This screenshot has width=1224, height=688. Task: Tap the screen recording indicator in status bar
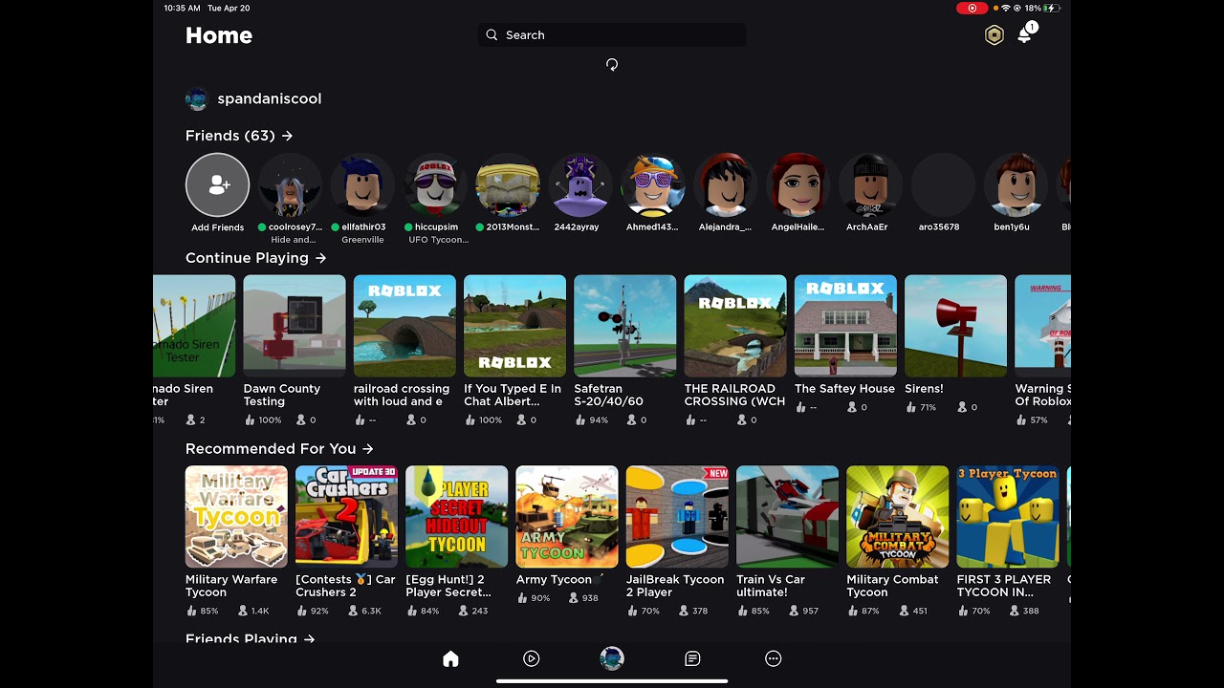(972, 8)
